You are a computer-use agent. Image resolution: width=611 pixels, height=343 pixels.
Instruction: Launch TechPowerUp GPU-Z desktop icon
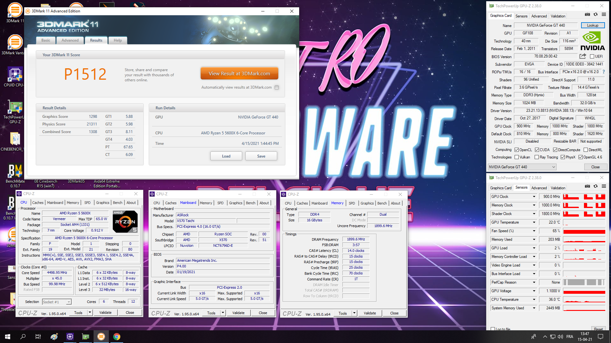15,111
